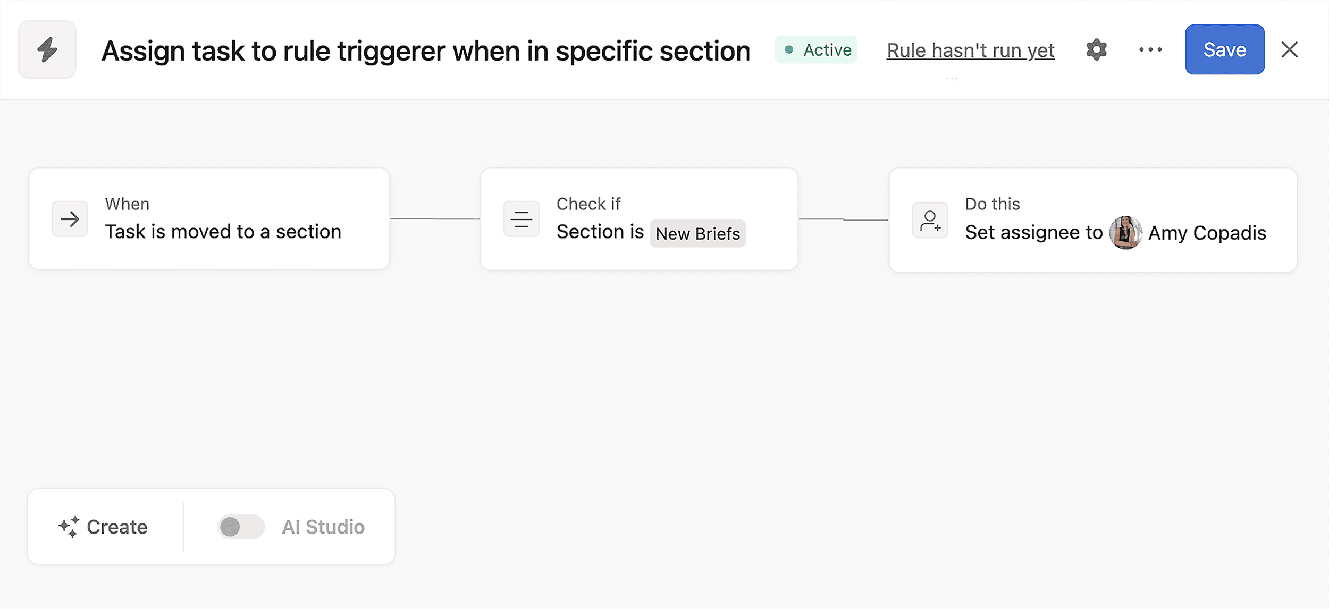
Task: Click the add-assignee icon on the Do this card
Action: tap(930, 220)
